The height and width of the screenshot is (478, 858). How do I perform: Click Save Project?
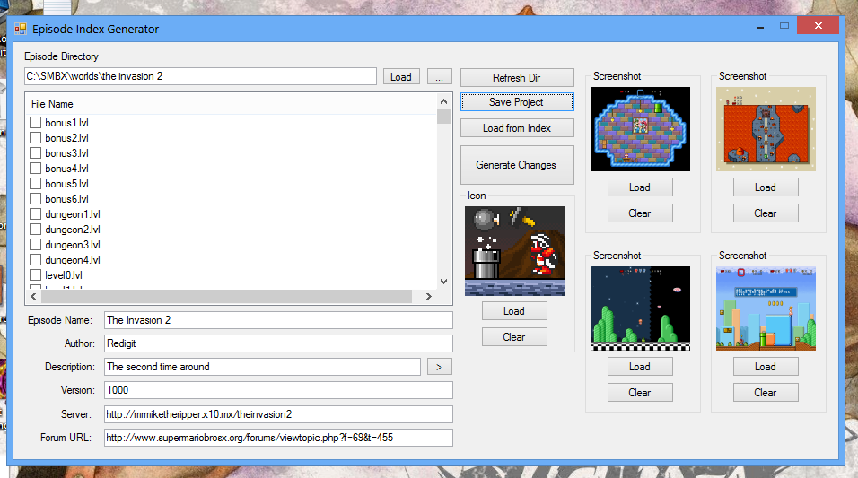[x=517, y=102]
